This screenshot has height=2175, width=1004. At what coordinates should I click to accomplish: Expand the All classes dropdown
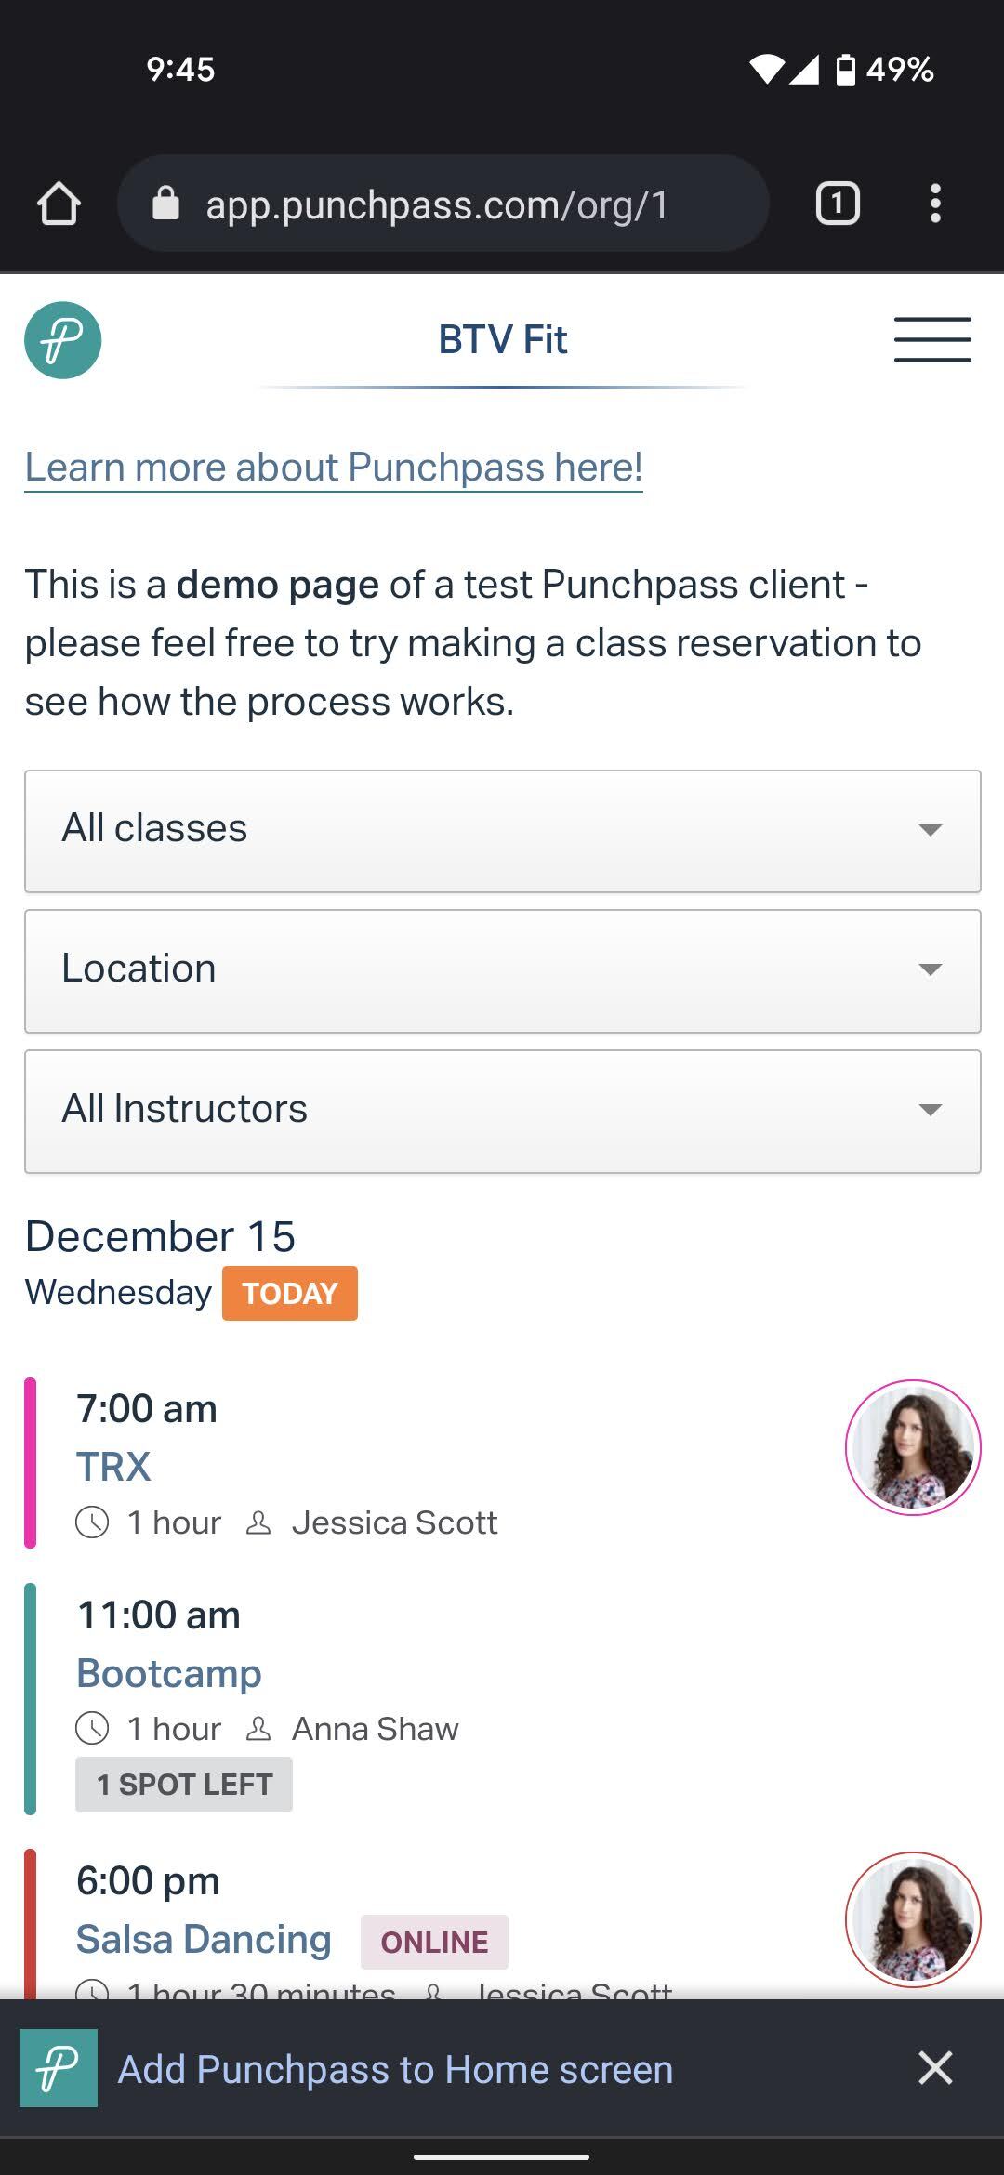503,831
